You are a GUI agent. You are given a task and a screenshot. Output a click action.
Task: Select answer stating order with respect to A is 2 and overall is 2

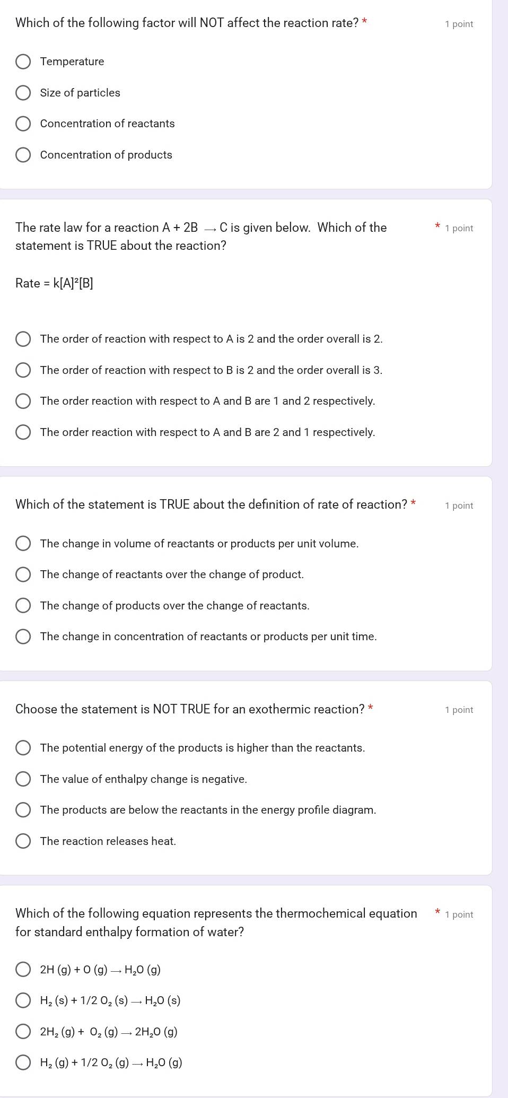23,339
